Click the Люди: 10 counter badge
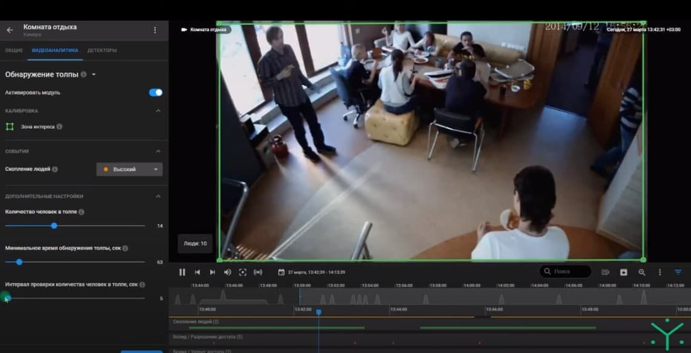691x353 pixels. (x=195, y=243)
